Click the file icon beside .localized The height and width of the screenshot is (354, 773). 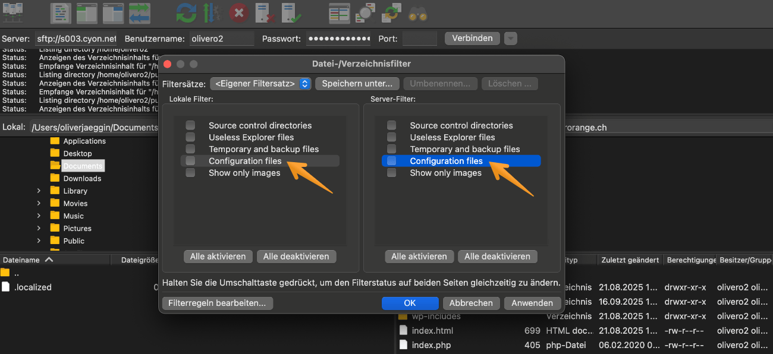click(x=6, y=287)
